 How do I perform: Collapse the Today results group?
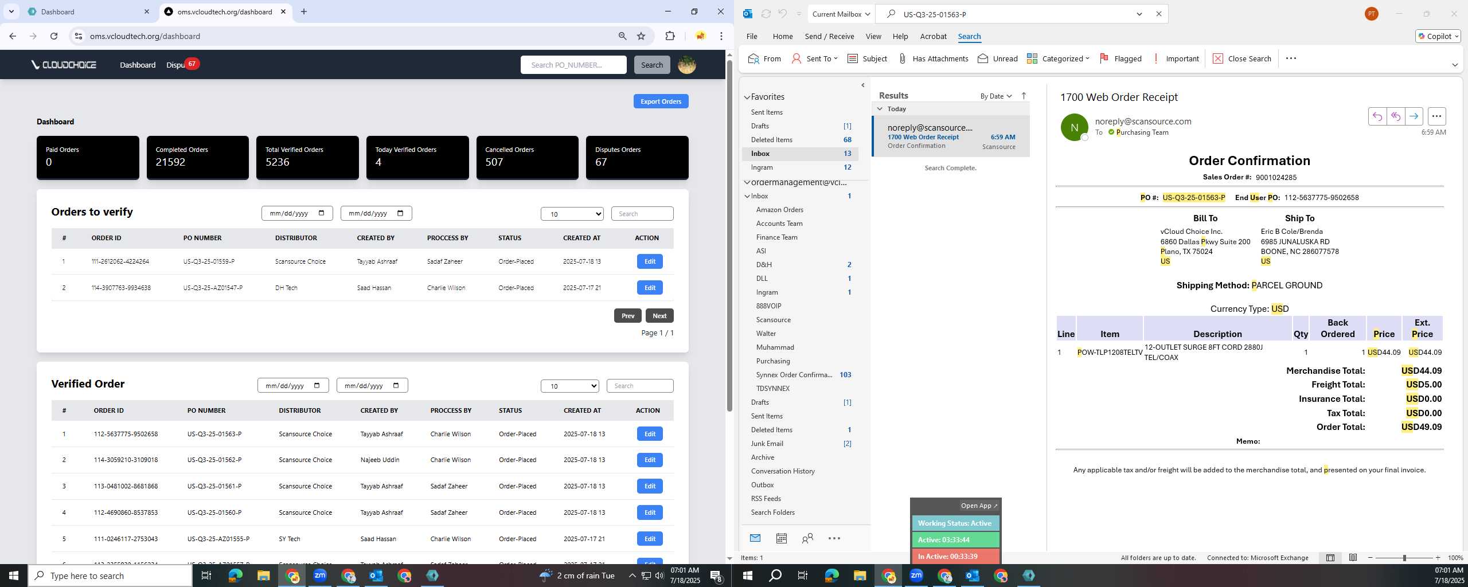coord(880,109)
